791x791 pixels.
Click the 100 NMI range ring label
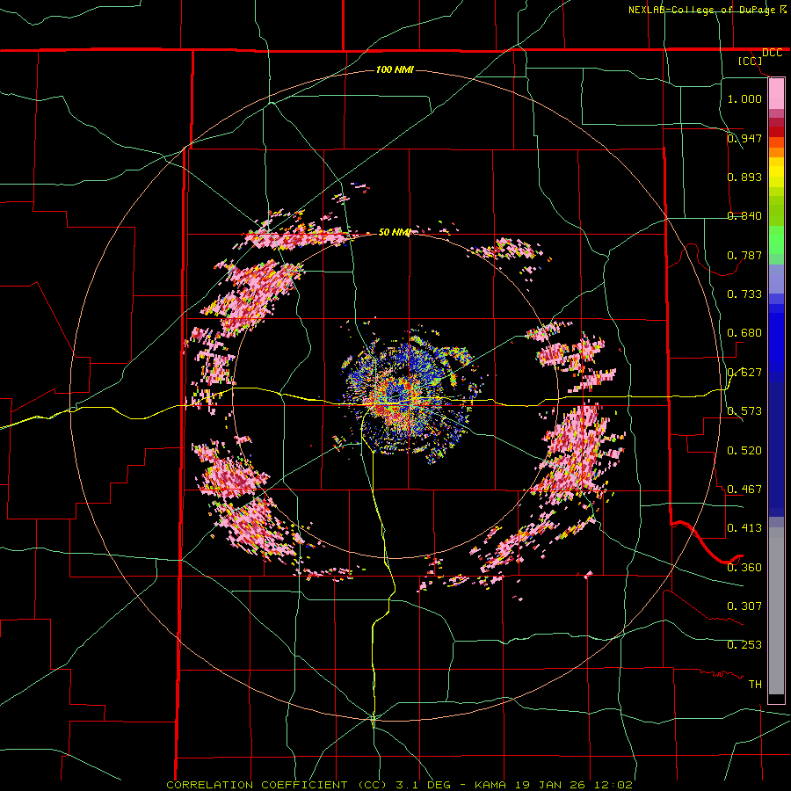(x=395, y=69)
